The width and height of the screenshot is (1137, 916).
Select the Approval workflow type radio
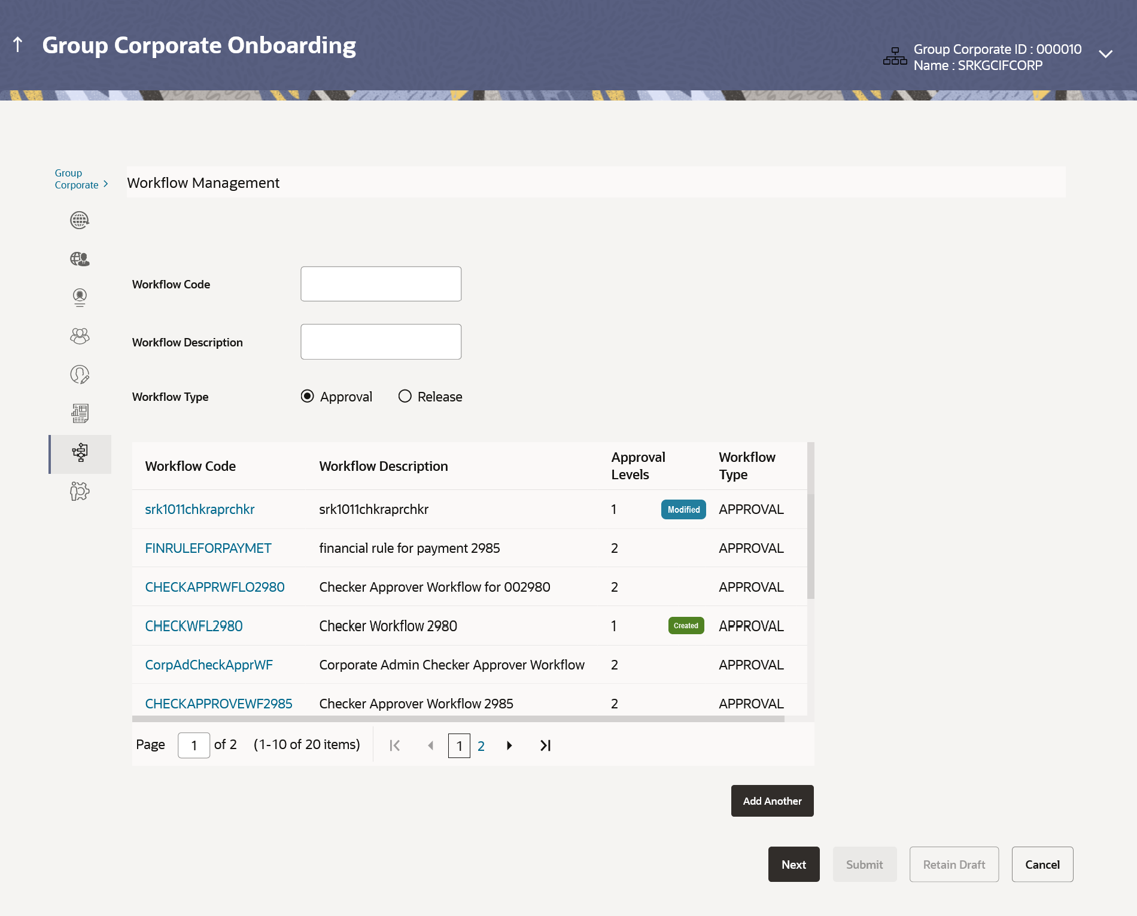point(307,396)
